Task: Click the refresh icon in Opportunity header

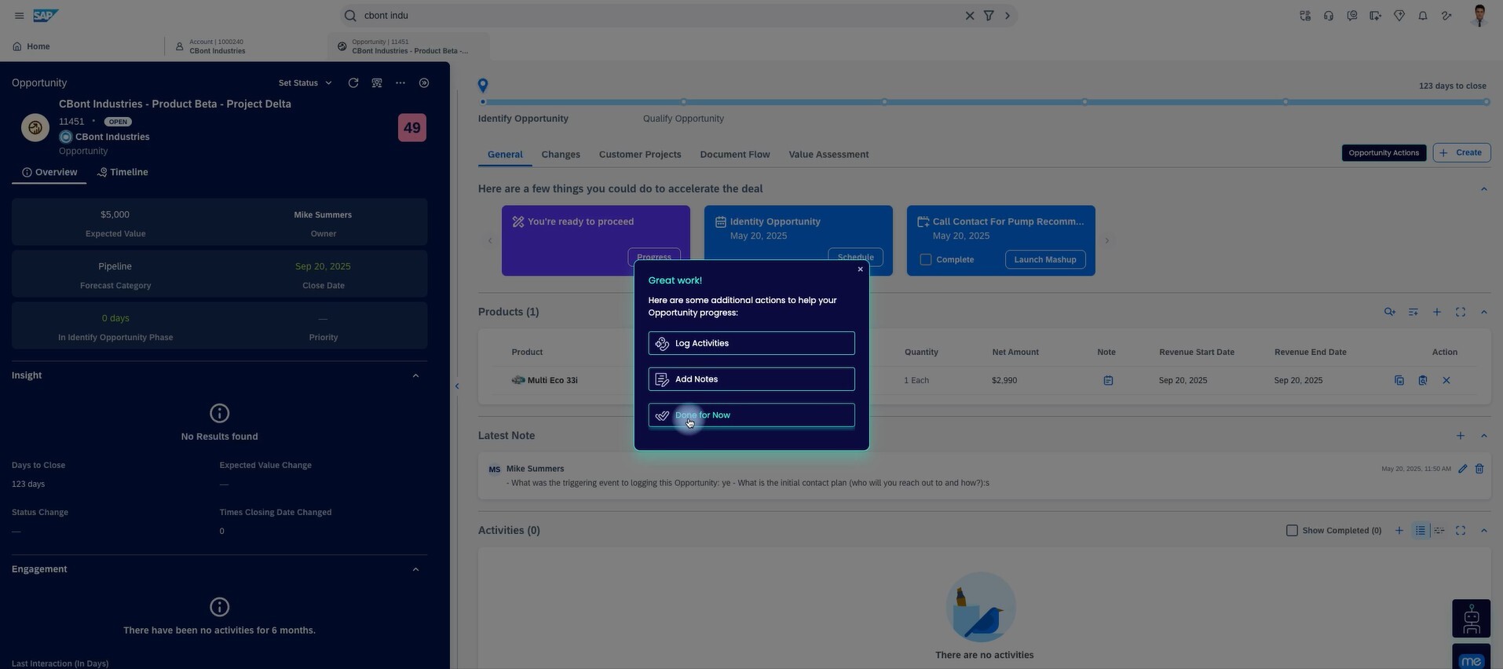Action: pos(353,83)
